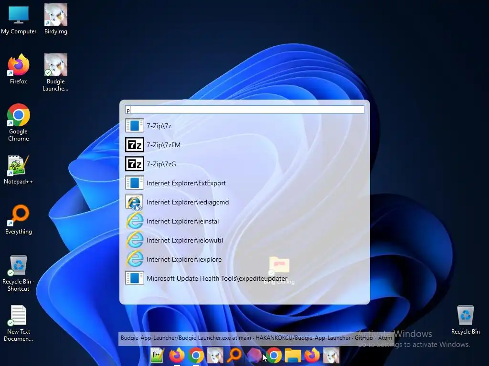Click the BirdyImg desktop shortcut
This screenshot has width=489, height=366.
point(56,19)
